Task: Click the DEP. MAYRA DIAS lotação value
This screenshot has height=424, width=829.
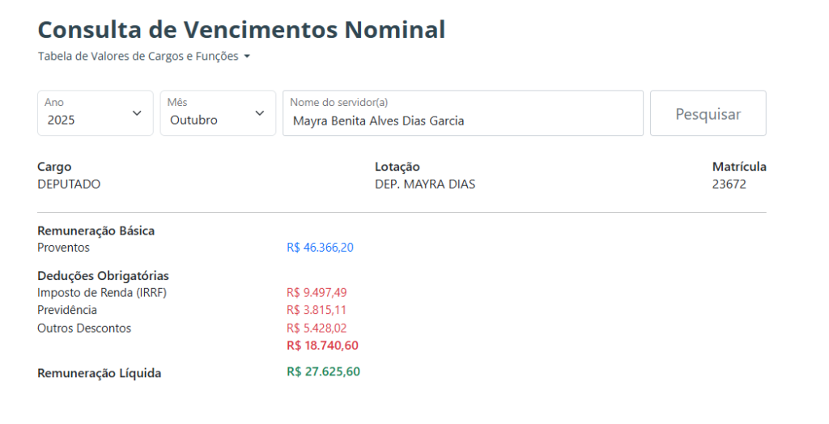Action: point(425,184)
